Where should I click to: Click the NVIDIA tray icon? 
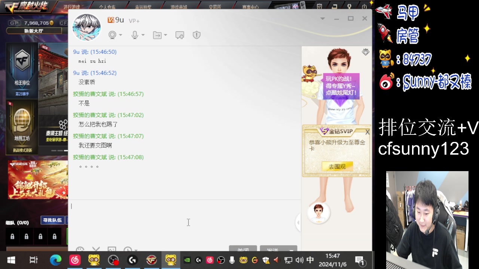[187, 260]
